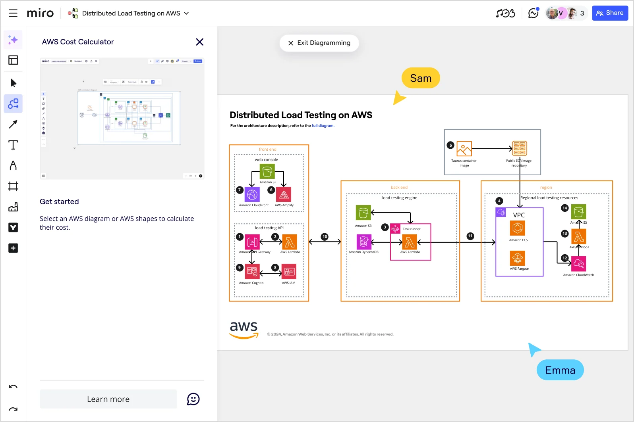The width and height of the screenshot is (634, 422).
Task: Click the Learn more button
Action: coord(108,399)
